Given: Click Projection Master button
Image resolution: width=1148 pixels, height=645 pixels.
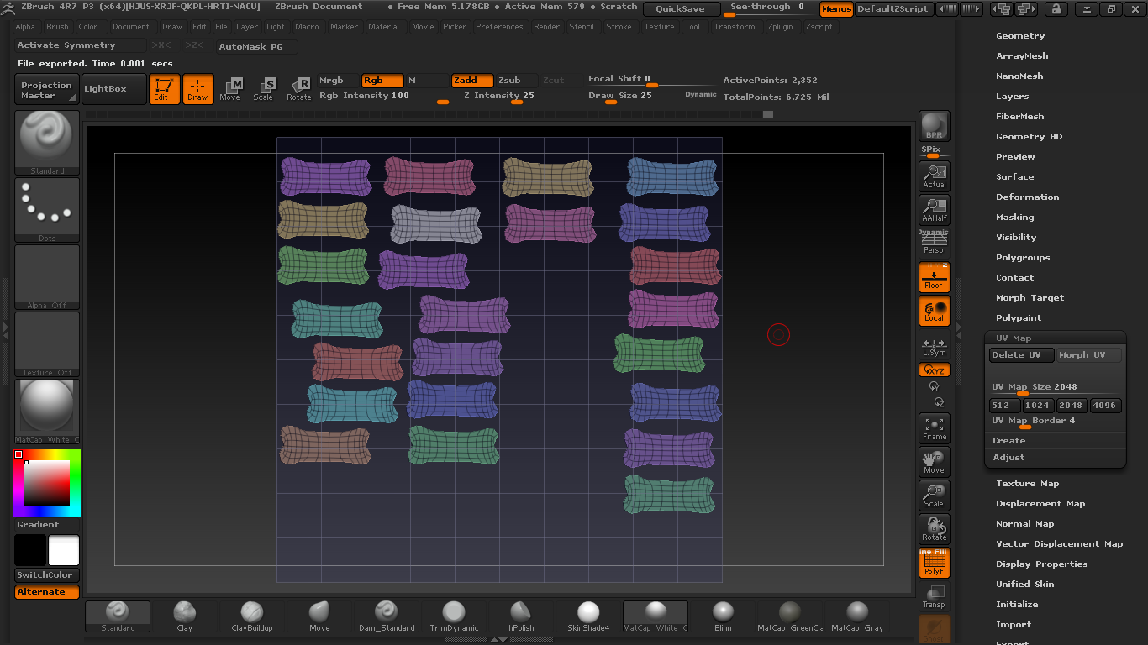Looking at the screenshot, I should (x=47, y=90).
